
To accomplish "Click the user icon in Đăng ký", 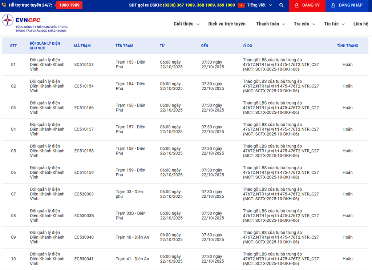I will [296, 5].
